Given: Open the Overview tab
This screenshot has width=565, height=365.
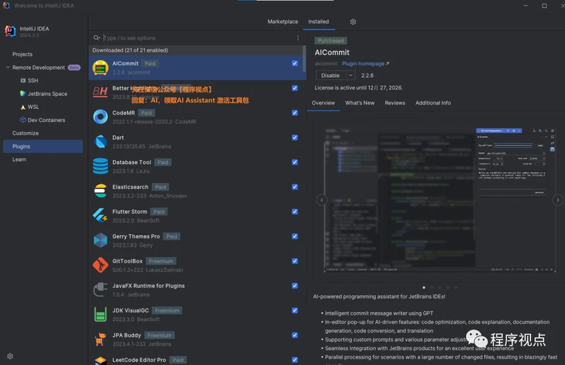Looking at the screenshot, I should pos(323,102).
